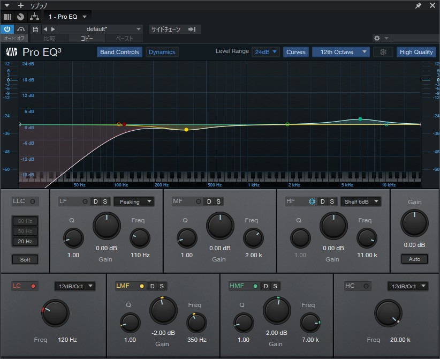Add a new insert with the plus icon
Image resolution: width=440 pixels, height=359 pixels.
[20, 5]
